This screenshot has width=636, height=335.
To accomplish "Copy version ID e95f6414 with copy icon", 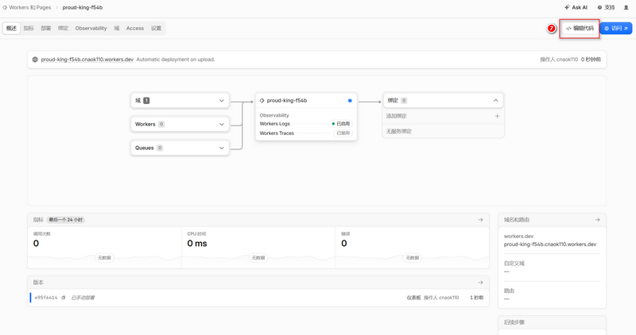I will click(64, 298).
